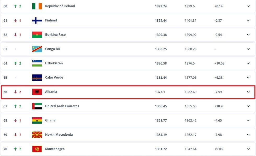Expand the Republic of Ireland row chevron
This screenshot has width=256, height=156.
tap(248, 6)
